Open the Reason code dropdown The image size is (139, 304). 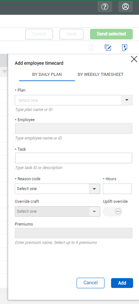58,189
